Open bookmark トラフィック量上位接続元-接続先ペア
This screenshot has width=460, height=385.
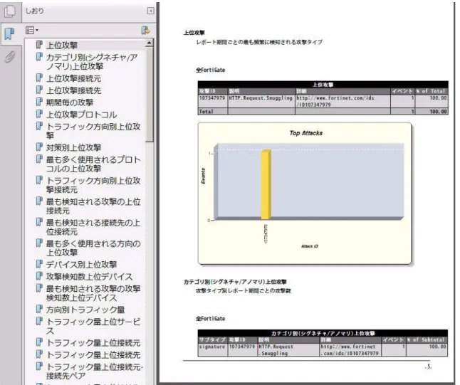(x=95, y=371)
